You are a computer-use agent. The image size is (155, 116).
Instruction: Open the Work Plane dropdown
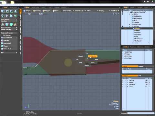[x=115, y=11]
